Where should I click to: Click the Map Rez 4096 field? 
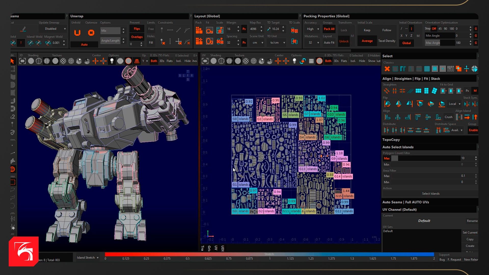pos(253,29)
